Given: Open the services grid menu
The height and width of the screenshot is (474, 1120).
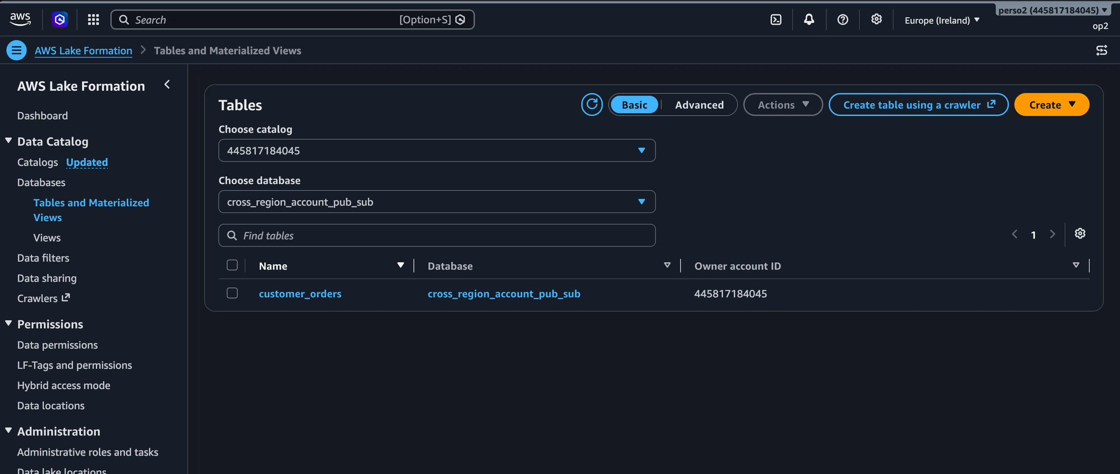Looking at the screenshot, I should [x=94, y=20].
